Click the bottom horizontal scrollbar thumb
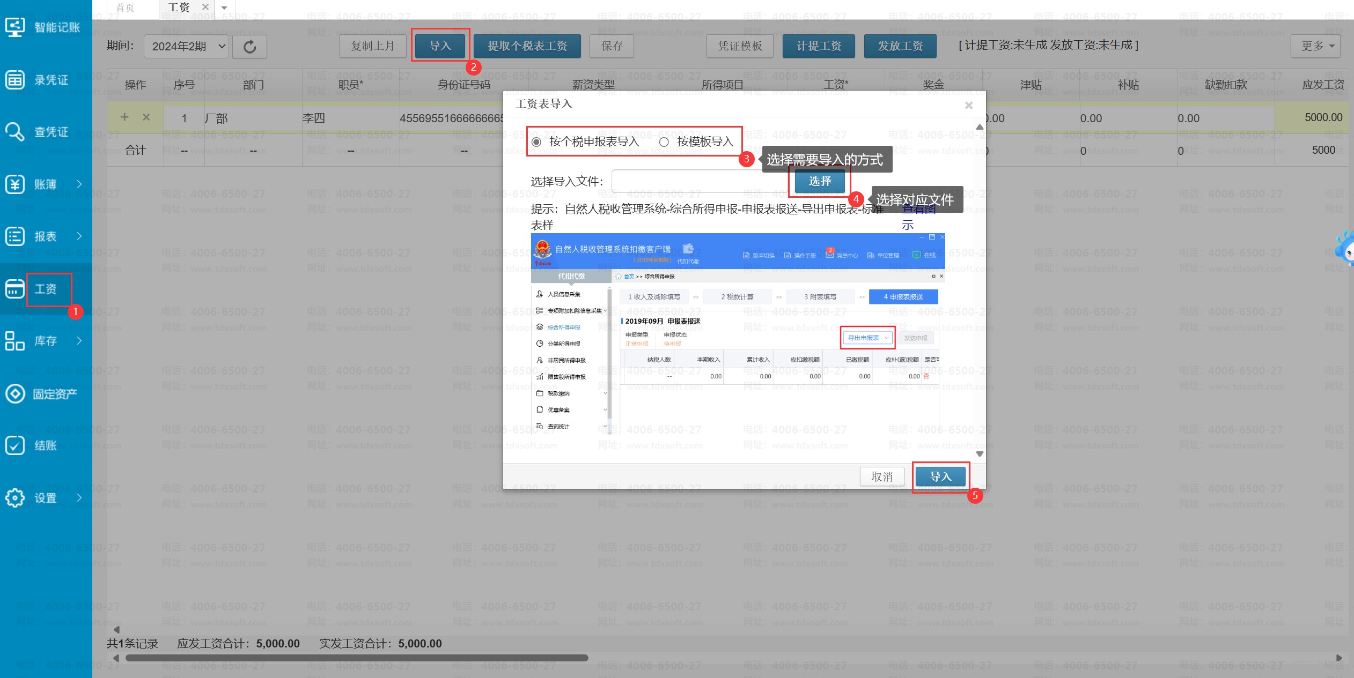Viewport: 1354px width, 678px height. coord(356,658)
